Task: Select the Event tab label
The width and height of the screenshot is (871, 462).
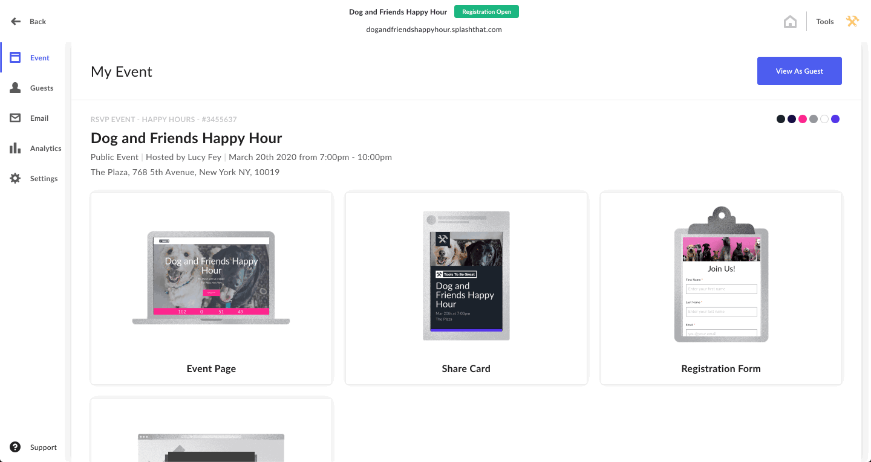Action: pyautogui.click(x=40, y=58)
